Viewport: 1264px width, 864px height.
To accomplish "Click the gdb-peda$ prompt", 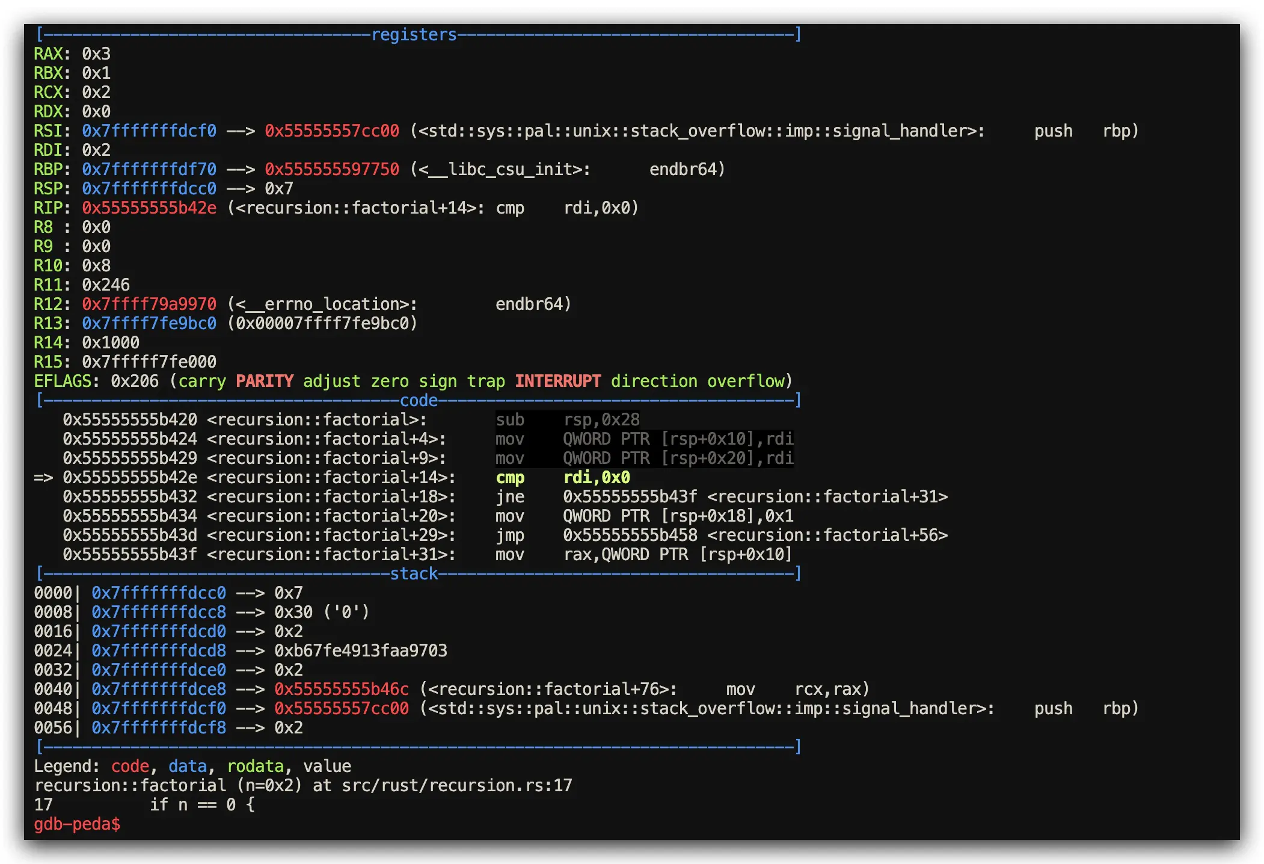I will [x=77, y=824].
